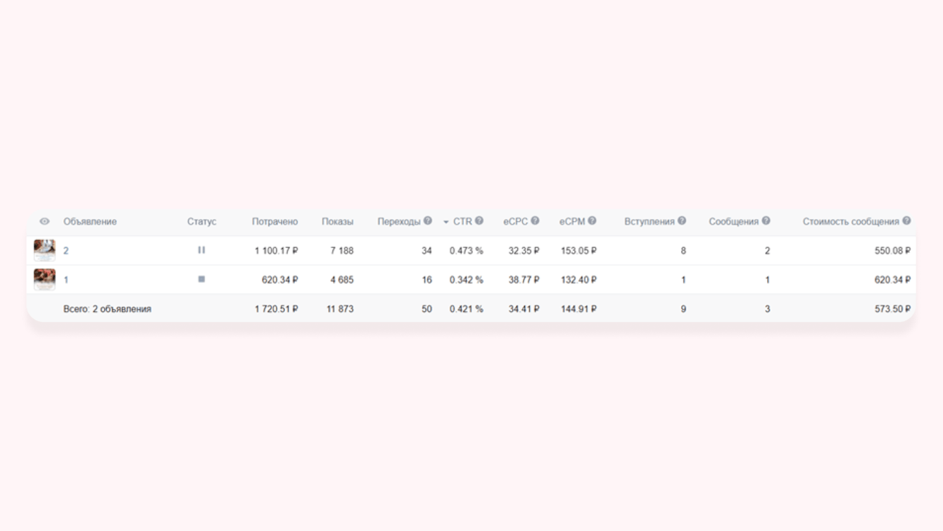Select the impressions value 4 685
Image resolution: width=943 pixels, height=531 pixels.
coord(342,280)
